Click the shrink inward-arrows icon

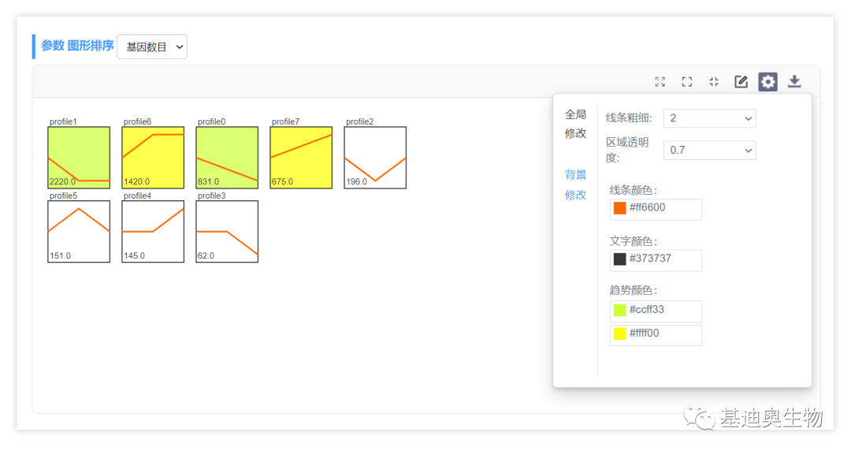coord(714,82)
